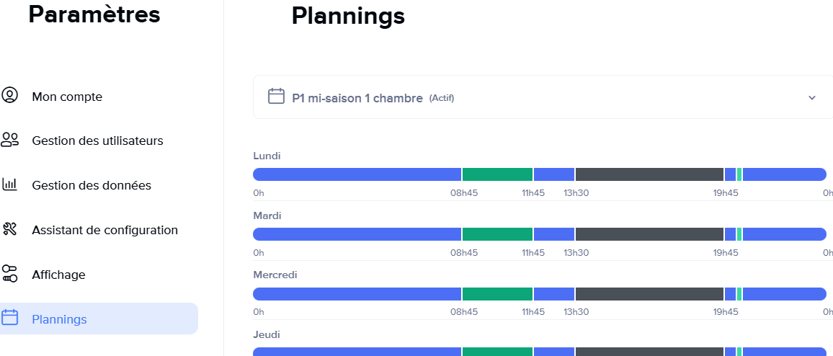Click the Gestion des utilisateurs people icon
This screenshot has height=356, width=833.
click(9, 140)
